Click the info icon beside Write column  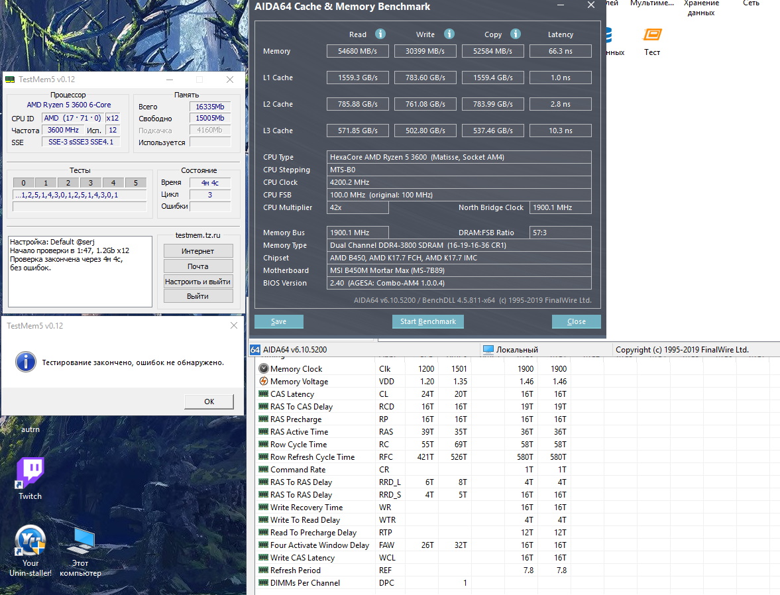[x=449, y=34]
